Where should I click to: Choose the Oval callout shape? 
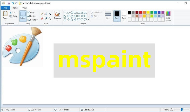(82, 19)
